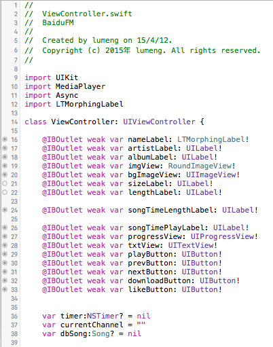273x347 pixels.
Task: Click the currentChannel variable name
Action: (92, 325)
